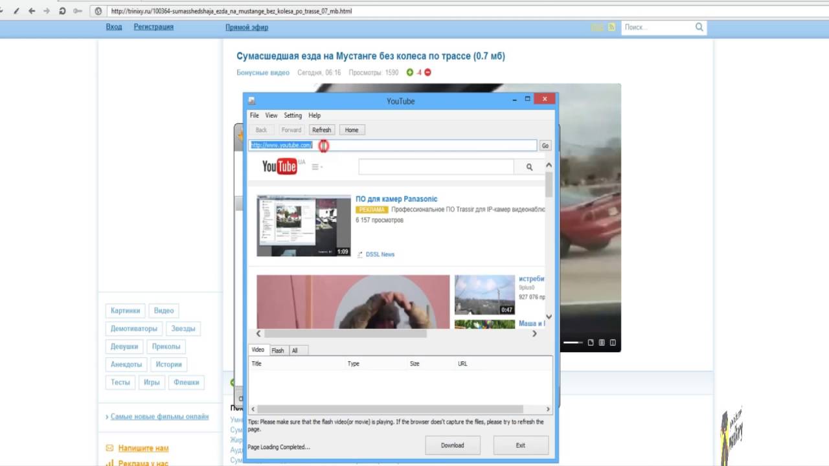The image size is (829, 466).
Task: Click the mail icon beside Напишите нам
Action: [109, 448]
